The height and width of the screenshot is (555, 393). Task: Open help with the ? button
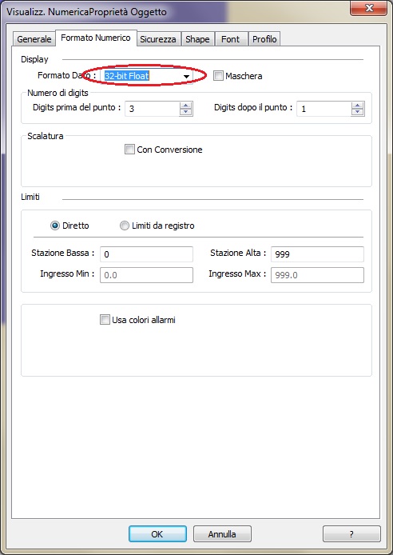351,533
